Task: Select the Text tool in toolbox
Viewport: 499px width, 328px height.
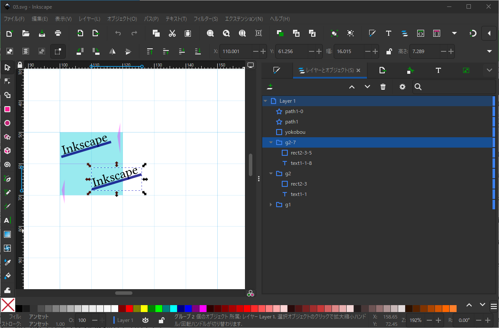Action: 7,220
